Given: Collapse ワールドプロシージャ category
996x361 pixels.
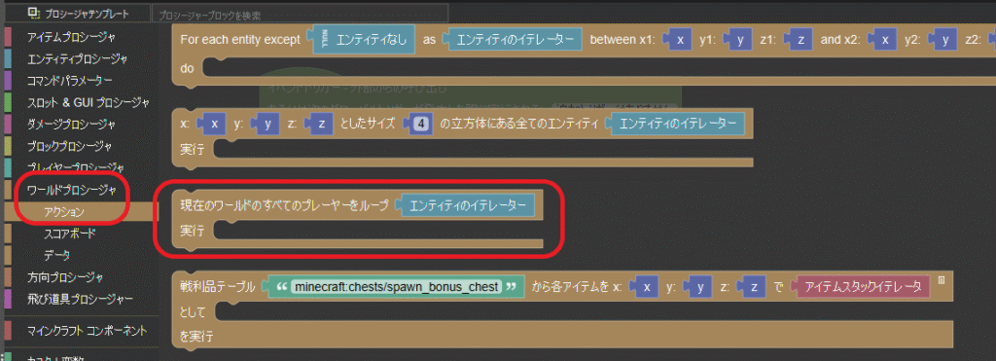Looking at the screenshot, I should 72,190.
